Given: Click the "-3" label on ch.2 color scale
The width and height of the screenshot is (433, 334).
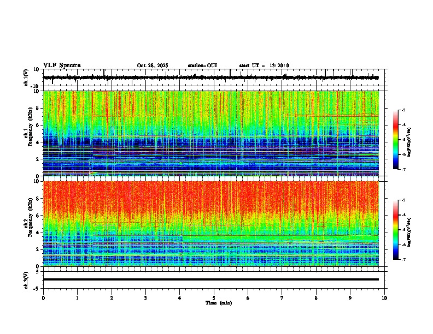Looking at the screenshot, I should (x=403, y=200).
